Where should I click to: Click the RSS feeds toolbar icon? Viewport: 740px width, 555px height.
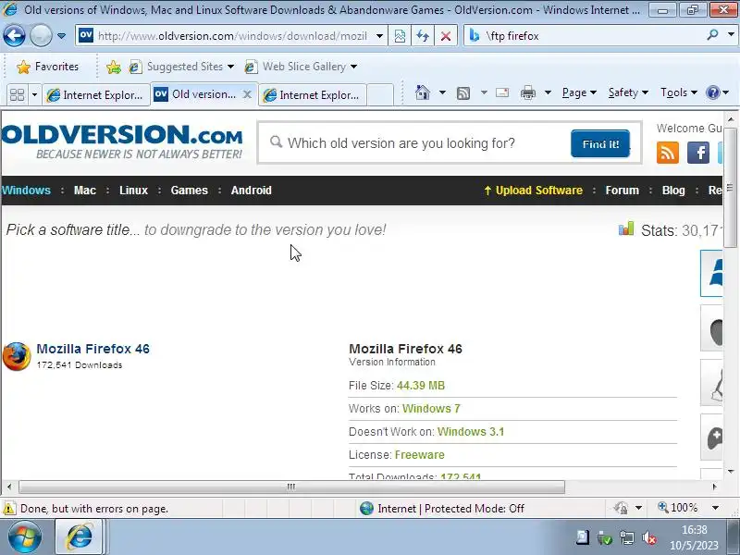[x=463, y=93]
